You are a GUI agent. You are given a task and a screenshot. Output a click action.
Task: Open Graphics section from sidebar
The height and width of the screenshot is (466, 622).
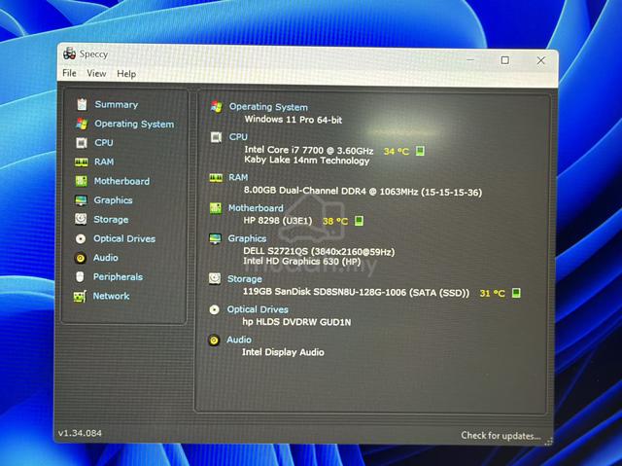pos(113,200)
